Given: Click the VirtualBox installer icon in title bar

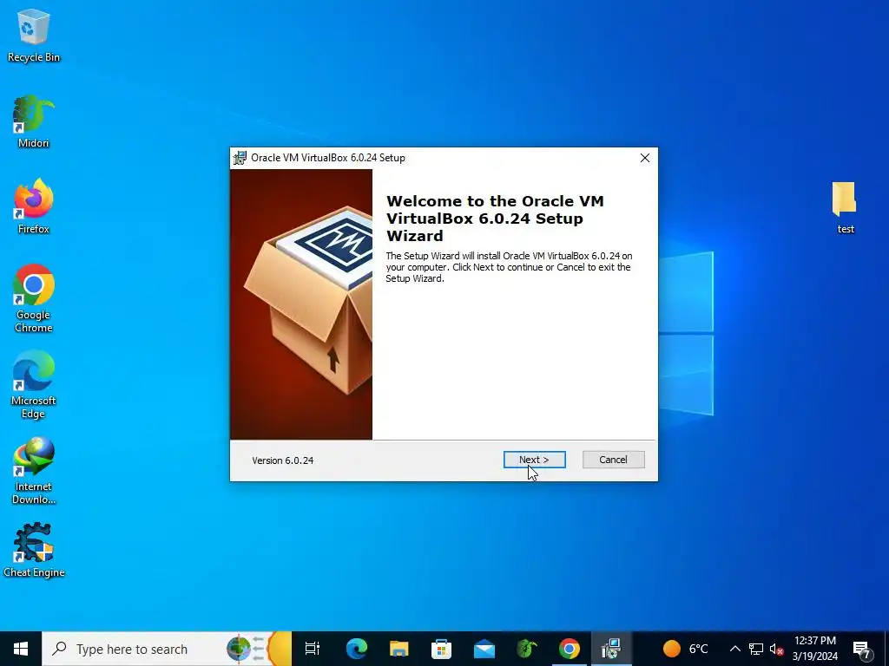Looking at the screenshot, I should coord(240,158).
